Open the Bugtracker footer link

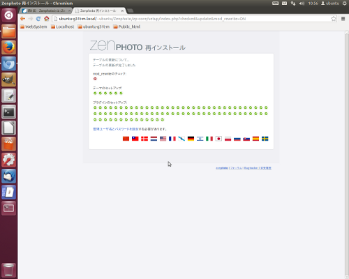pyautogui.click(x=251, y=168)
